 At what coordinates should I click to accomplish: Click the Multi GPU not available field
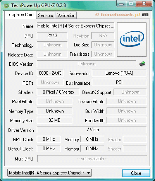92,159
